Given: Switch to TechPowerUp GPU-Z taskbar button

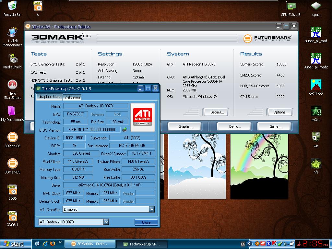Looking at the screenshot, I should [x=142, y=244].
